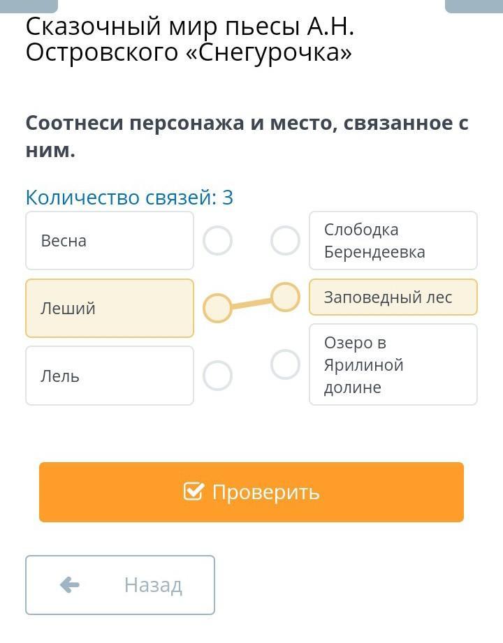Click the left arrow icon beside Назад
Screen dimensions: 503x643
pyautogui.click(x=70, y=584)
